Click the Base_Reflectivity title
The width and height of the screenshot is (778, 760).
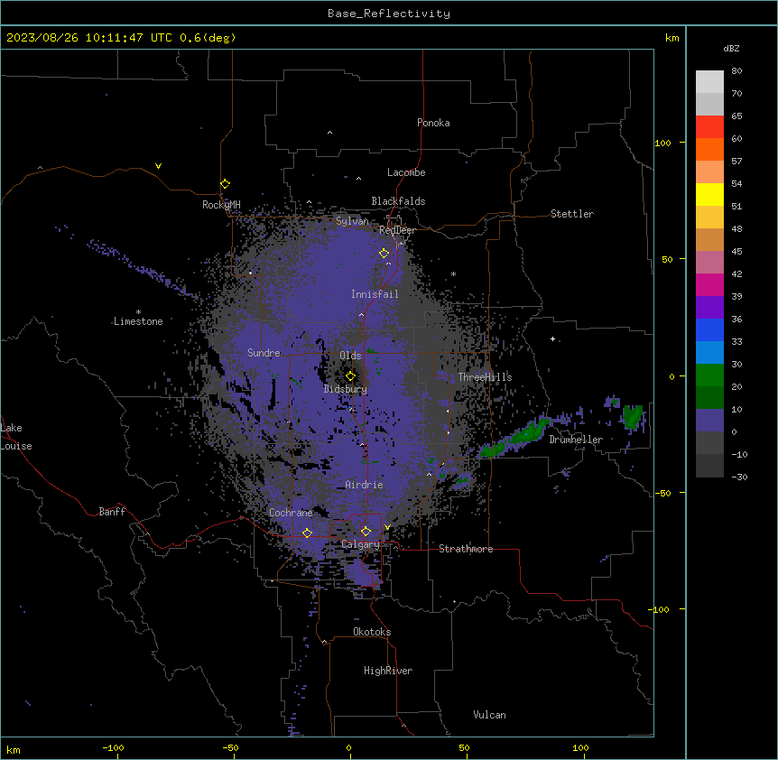coord(389,14)
